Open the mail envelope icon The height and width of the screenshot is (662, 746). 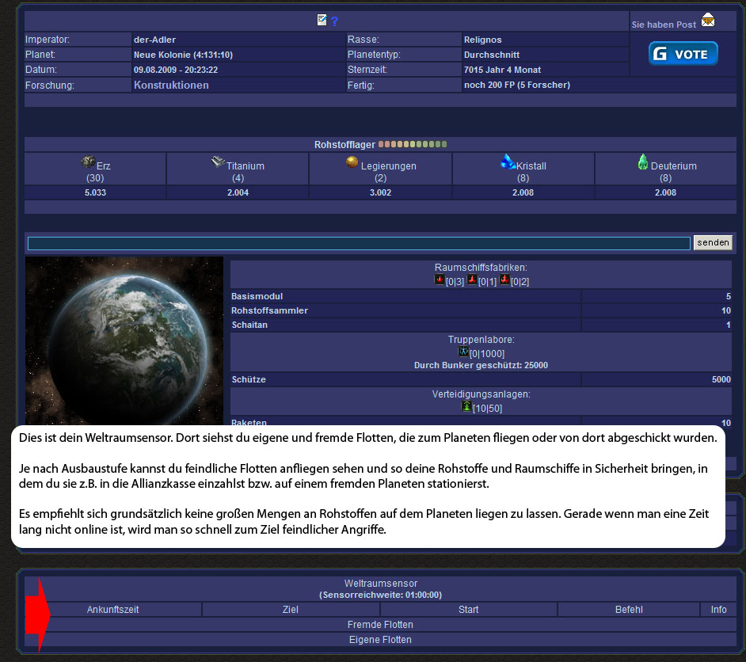tap(707, 21)
